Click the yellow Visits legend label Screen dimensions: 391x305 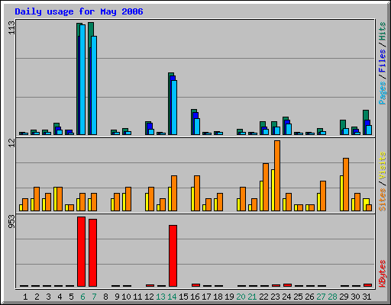pyautogui.click(x=383, y=165)
